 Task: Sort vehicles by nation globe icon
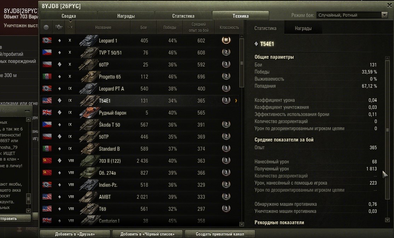(x=46, y=27)
